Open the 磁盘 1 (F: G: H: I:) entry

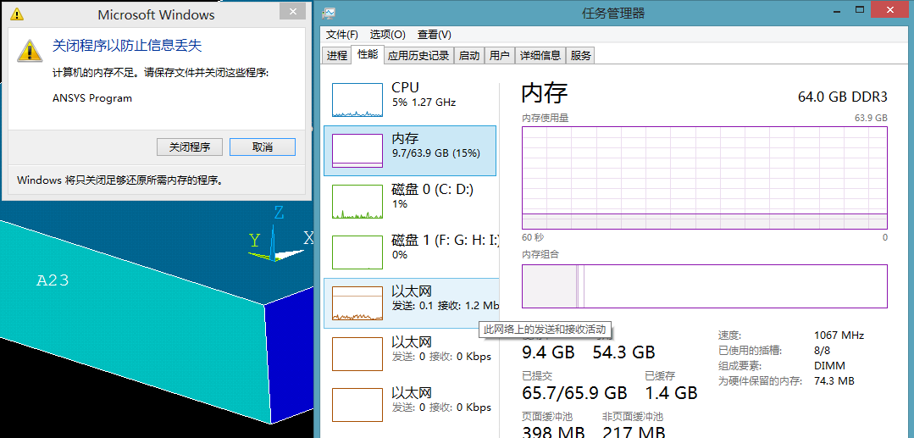tap(357, 252)
